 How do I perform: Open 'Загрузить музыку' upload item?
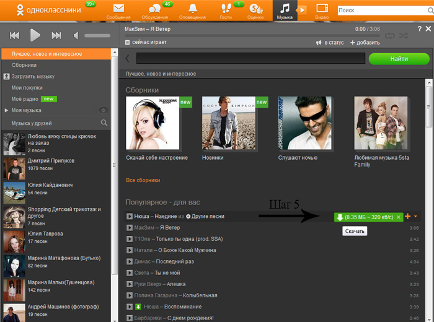point(29,77)
